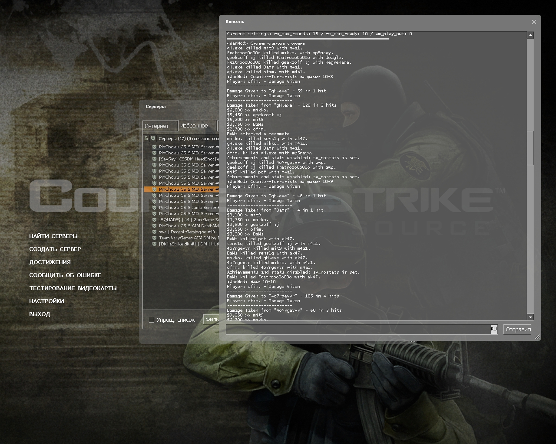The width and height of the screenshot is (556, 444).
Task: Click the shield icon on the highlighted PinCho row
Action: (154, 189)
